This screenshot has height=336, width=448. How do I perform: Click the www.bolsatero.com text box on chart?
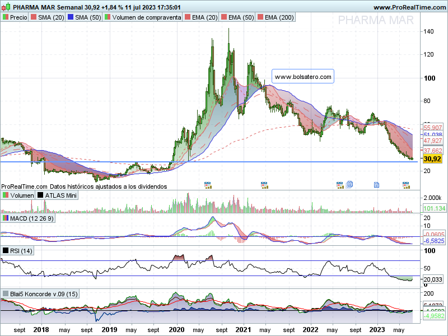tap(303, 76)
